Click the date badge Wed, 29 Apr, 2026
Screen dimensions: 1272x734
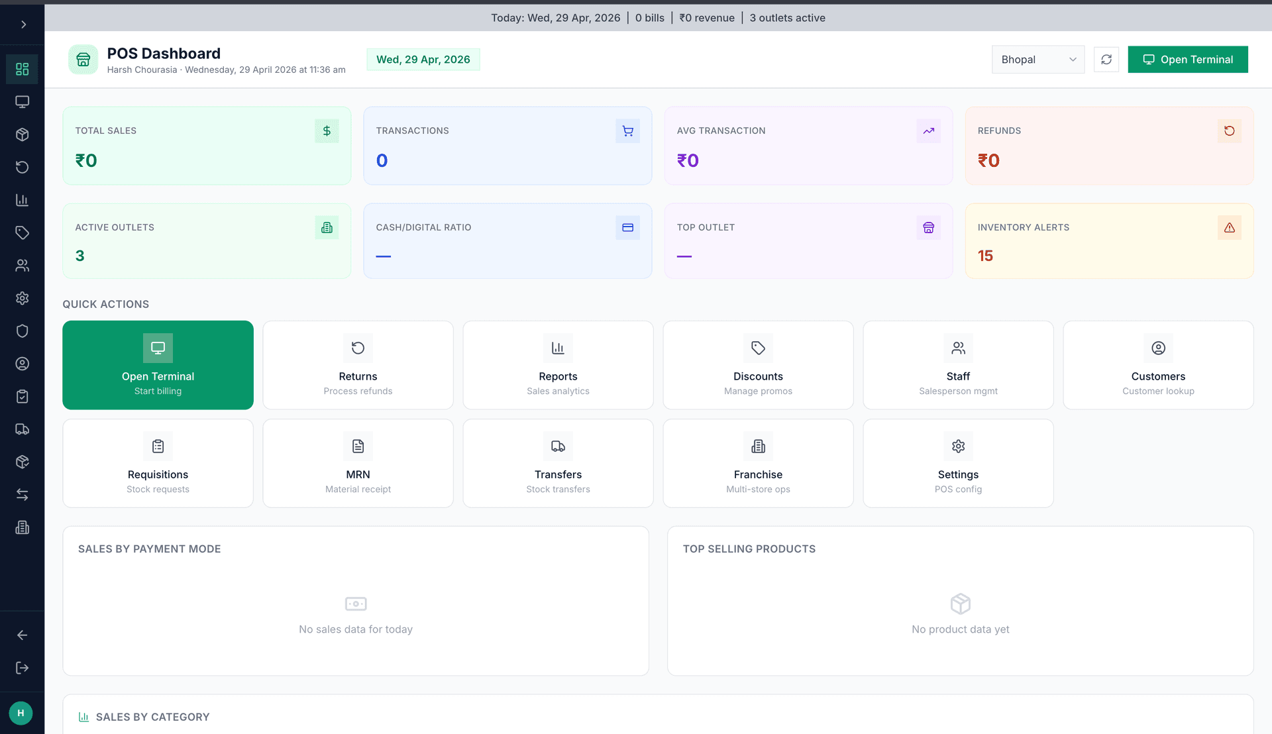click(423, 60)
